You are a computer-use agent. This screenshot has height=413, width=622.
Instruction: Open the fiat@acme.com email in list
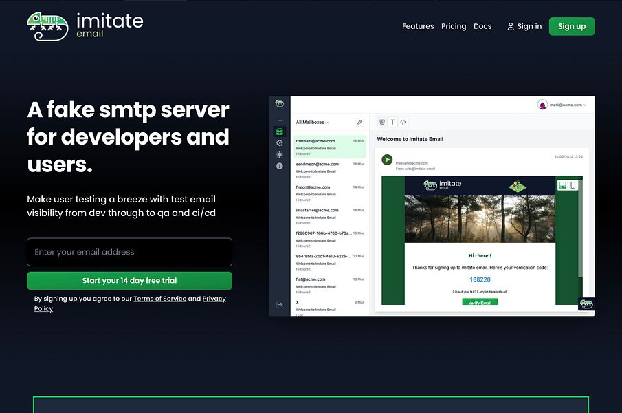pos(330,285)
